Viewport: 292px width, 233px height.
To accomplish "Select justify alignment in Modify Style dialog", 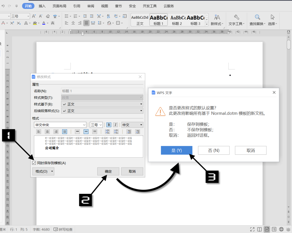I will click(x=65, y=132).
